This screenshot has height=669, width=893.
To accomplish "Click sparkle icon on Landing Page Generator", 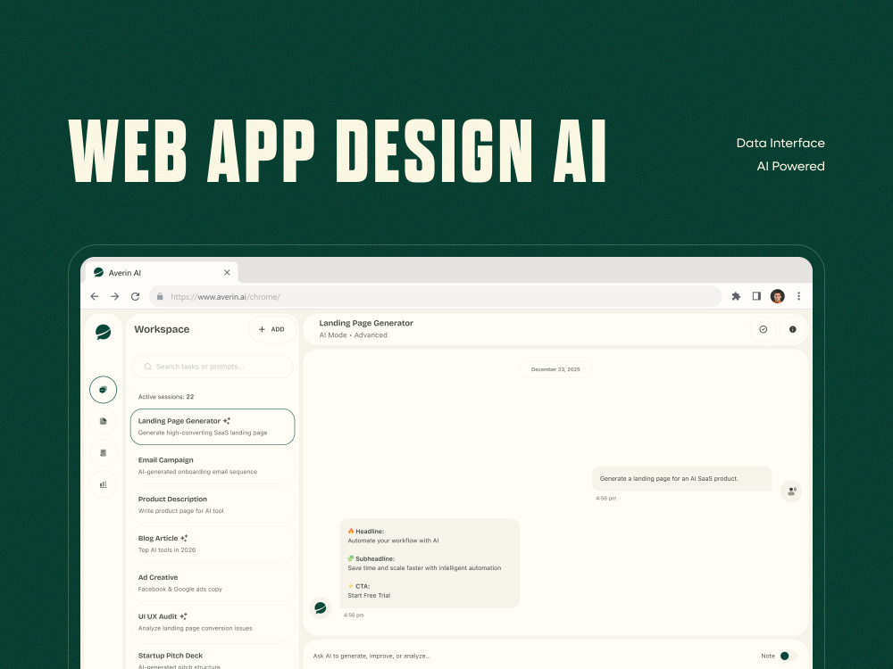I will point(227,421).
